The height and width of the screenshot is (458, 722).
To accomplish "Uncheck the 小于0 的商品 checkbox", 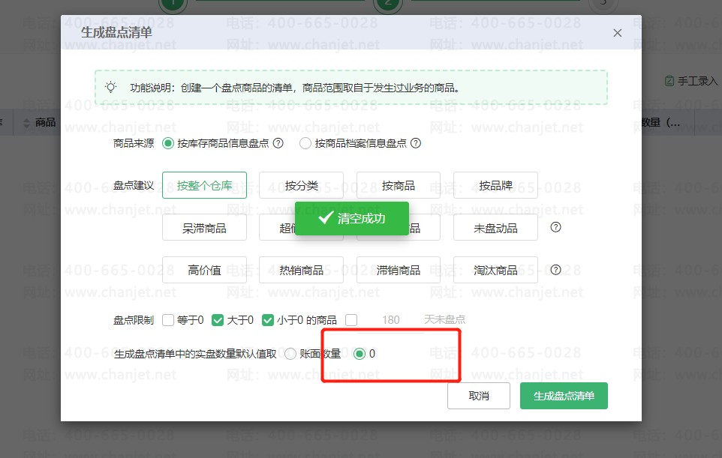I will pyautogui.click(x=267, y=320).
